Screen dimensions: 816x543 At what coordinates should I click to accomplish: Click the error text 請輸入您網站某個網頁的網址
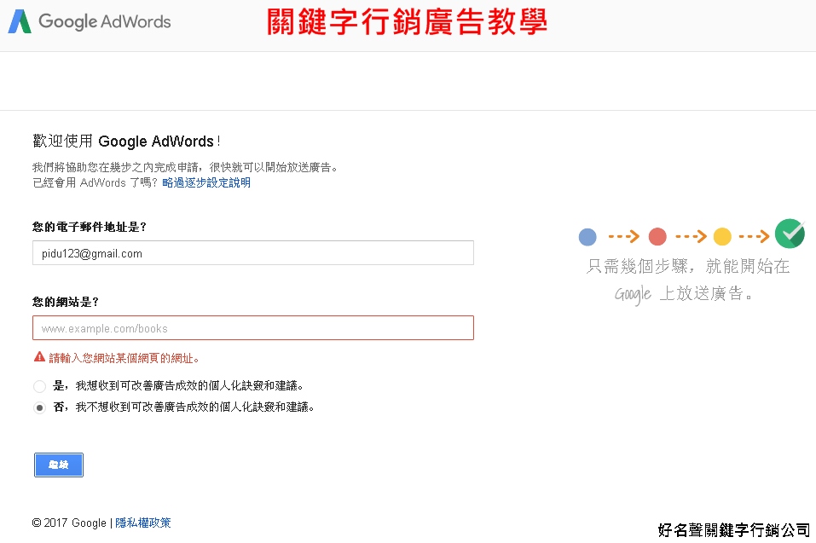click(x=124, y=358)
